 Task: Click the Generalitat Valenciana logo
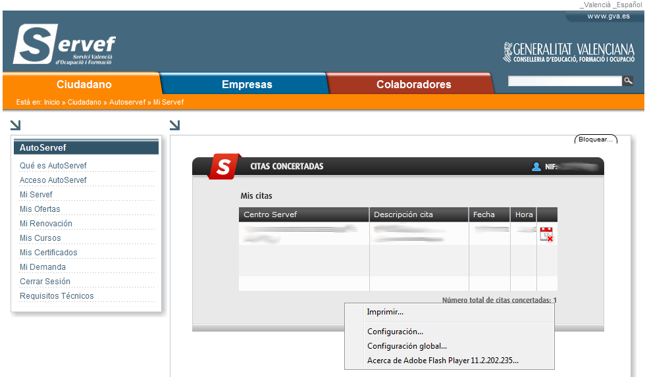[569, 52]
